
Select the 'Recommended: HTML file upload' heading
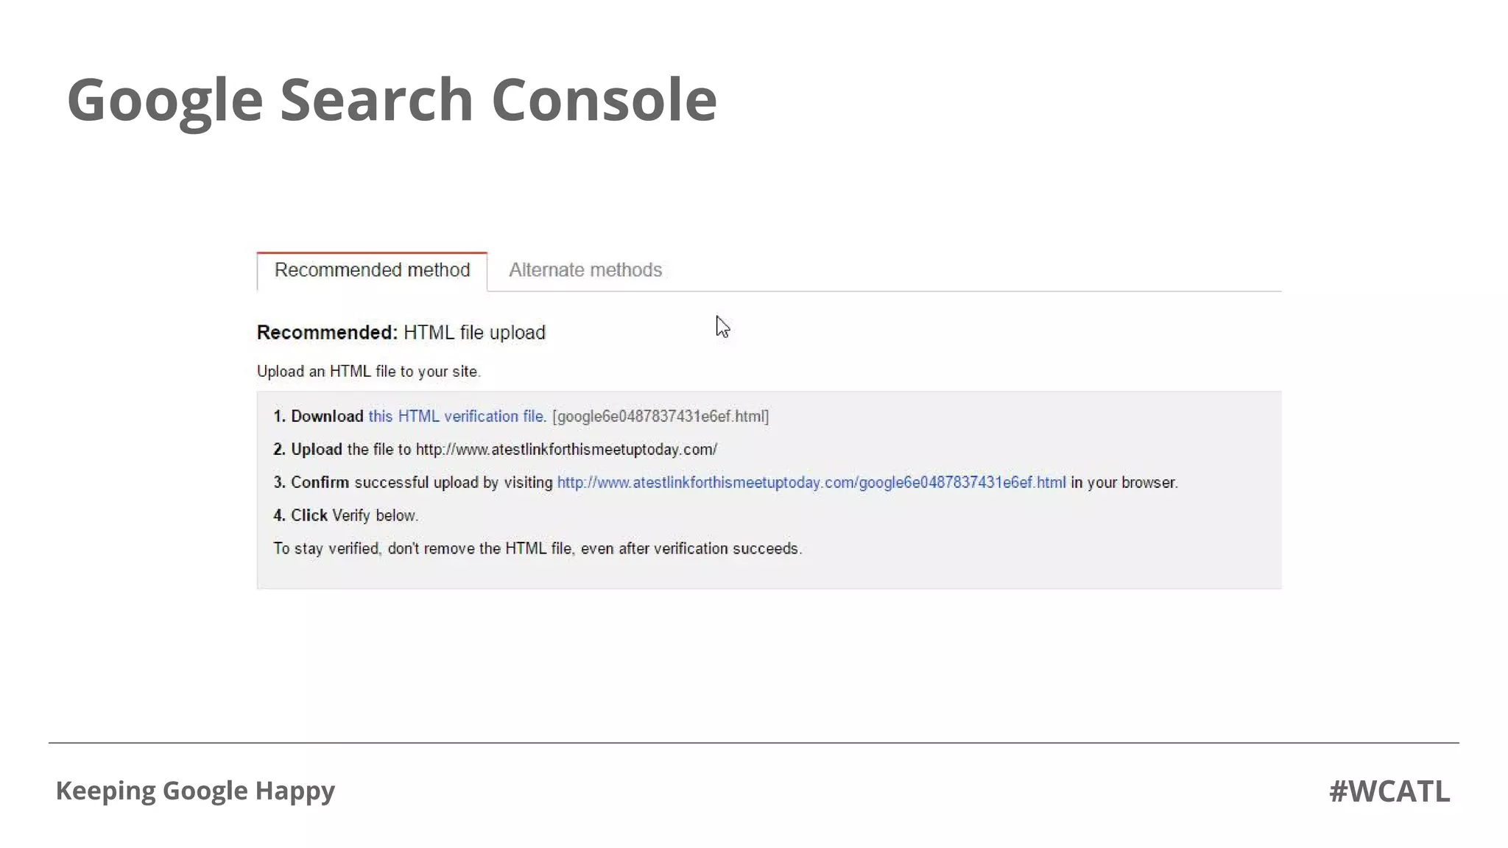pyautogui.click(x=401, y=333)
